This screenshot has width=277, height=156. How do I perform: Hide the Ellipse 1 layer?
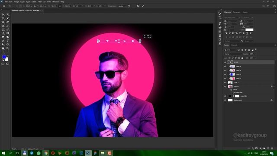pos(225,87)
